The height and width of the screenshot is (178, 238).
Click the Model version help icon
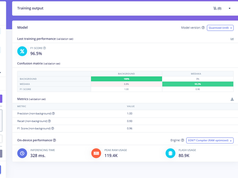(x=203, y=28)
